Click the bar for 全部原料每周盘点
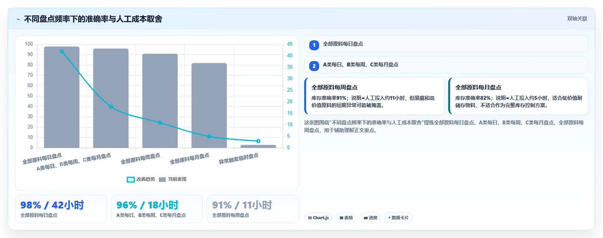This screenshot has height=238, width=603. pos(160,101)
